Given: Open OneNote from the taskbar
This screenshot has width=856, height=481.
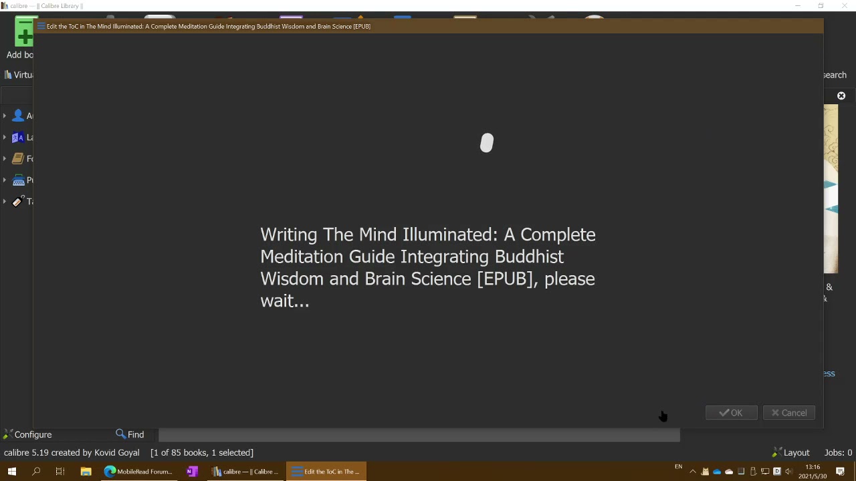Looking at the screenshot, I should click(192, 472).
